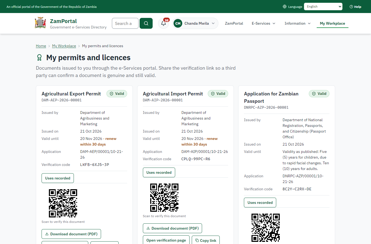Open the notifications bell with 38 badge
Screen dimensions: 371x244
point(164,23)
